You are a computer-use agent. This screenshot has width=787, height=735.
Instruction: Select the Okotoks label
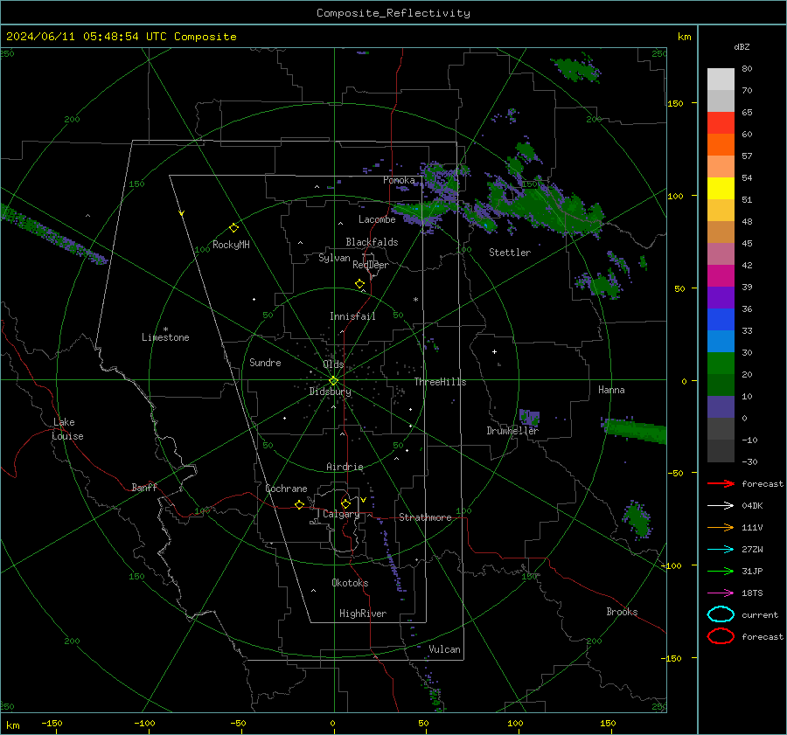point(350,583)
